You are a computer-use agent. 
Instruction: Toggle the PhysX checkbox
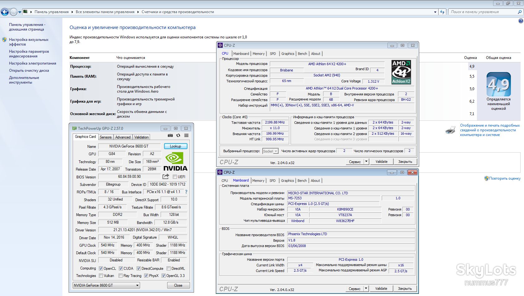(146, 276)
